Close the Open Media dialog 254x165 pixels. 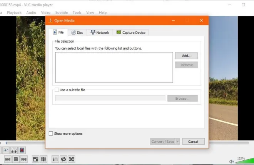pyautogui.click(x=201, y=20)
